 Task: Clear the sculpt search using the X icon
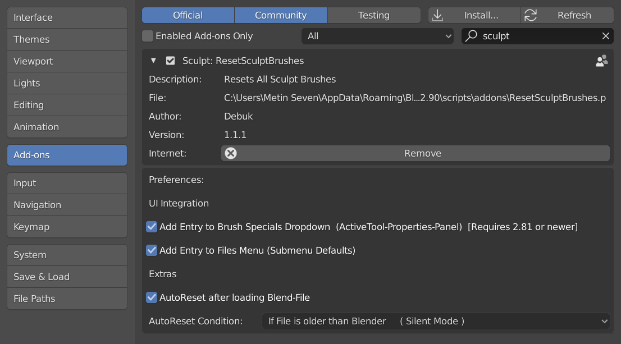(605, 36)
